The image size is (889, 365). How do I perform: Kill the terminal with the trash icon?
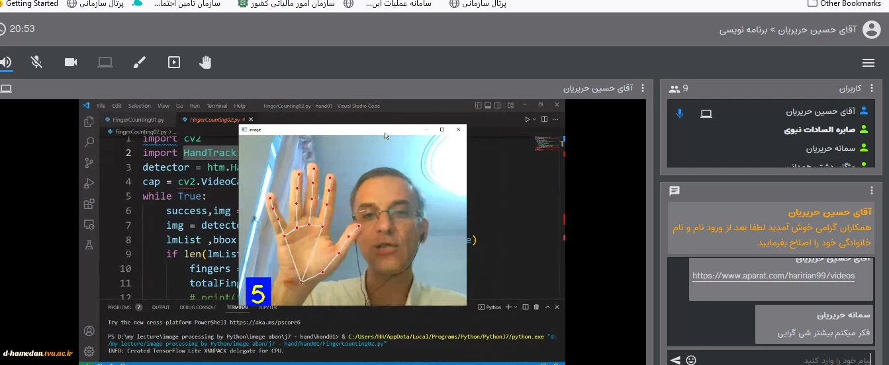click(536, 307)
